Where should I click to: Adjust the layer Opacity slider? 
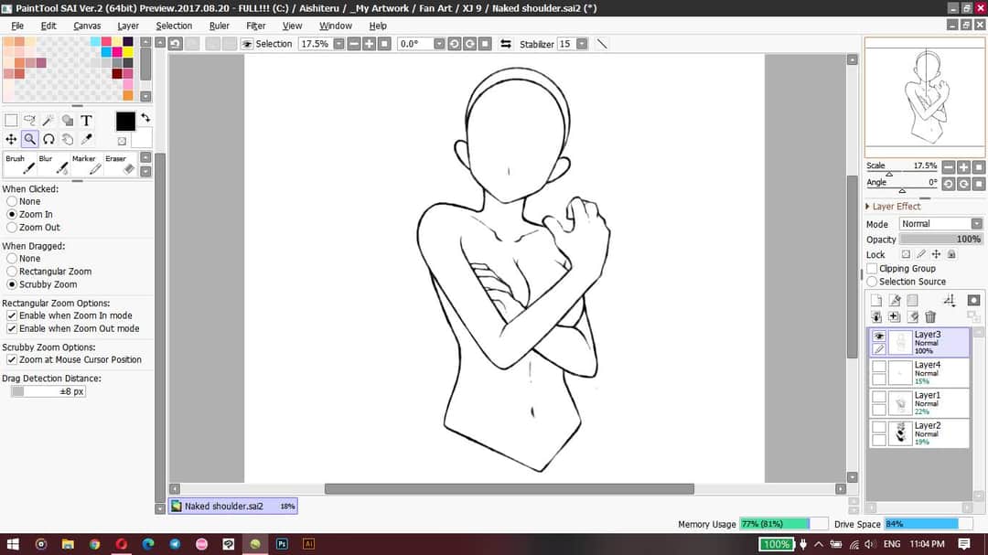point(940,240)
